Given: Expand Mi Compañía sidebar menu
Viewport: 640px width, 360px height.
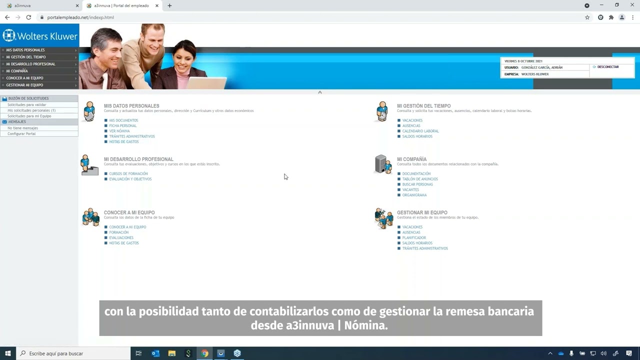Looking at the screenshot, I should [39, 71].
